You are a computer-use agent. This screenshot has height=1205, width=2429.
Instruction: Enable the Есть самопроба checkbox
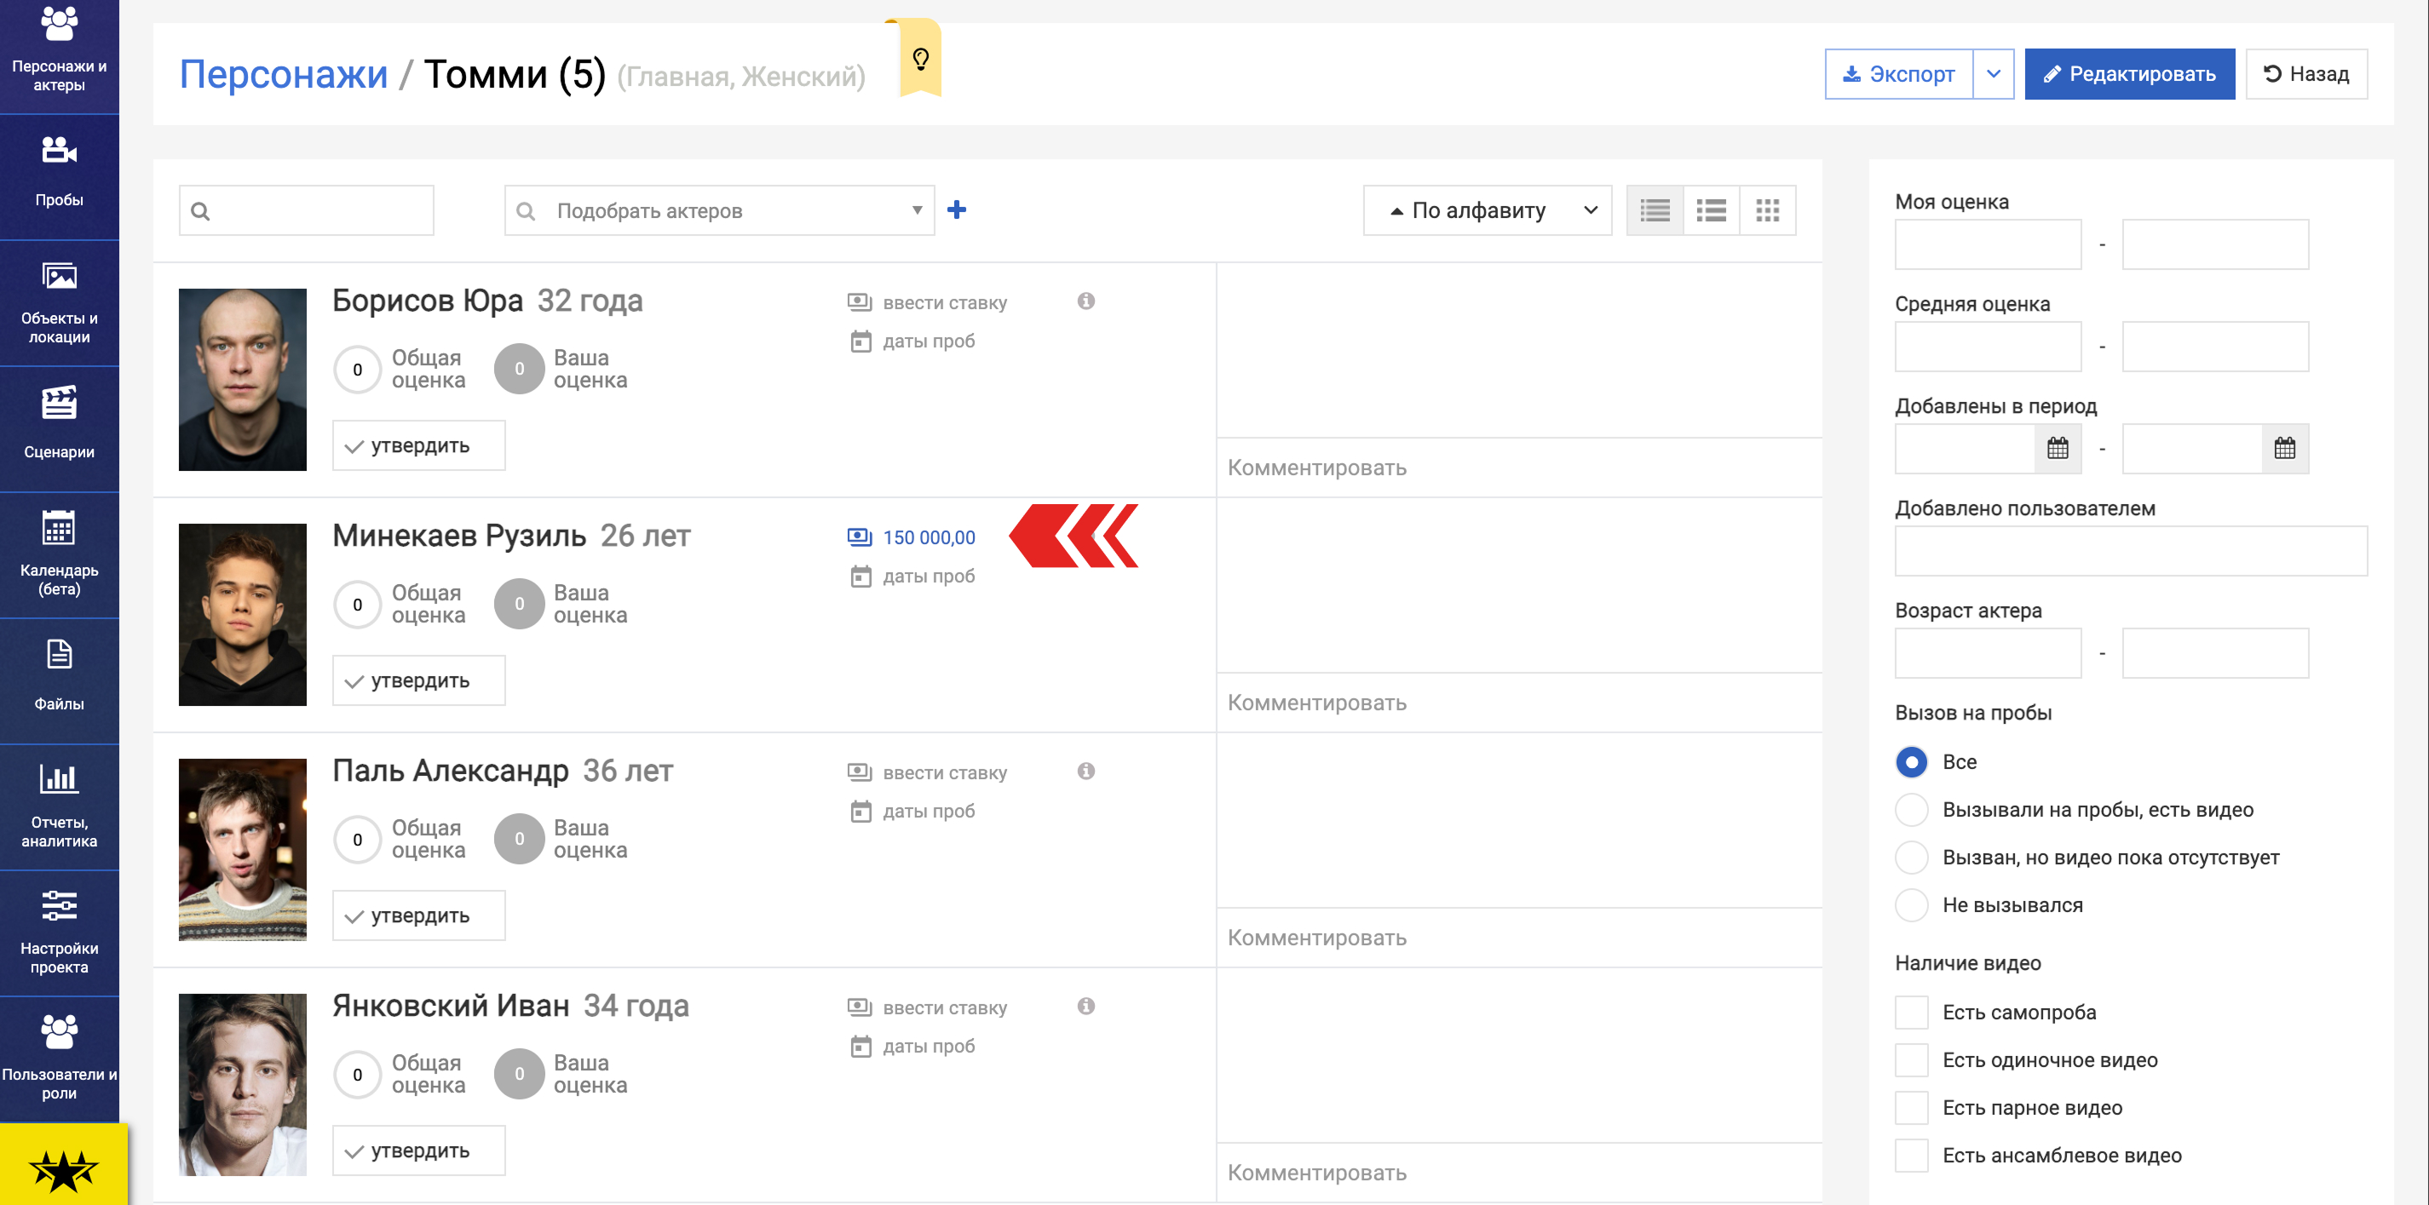point(1911,1013)
